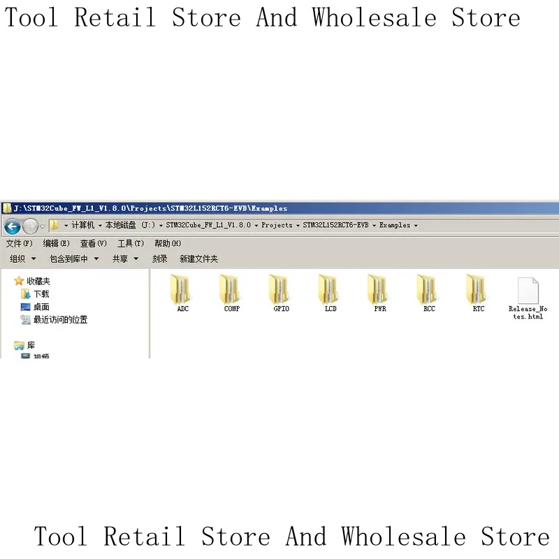The image size is (559, 559).
Task: Click the Projects segment in address bar
Action: (277, 225)
